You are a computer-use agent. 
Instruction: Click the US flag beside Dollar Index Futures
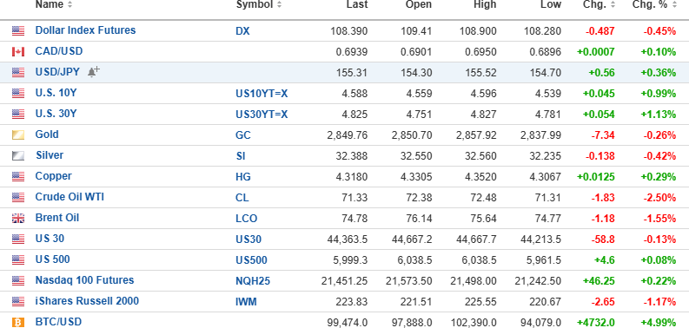pos(18,30)
